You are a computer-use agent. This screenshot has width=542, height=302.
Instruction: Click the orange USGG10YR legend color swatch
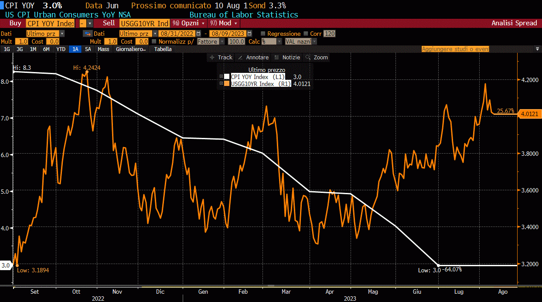point(227,84)
